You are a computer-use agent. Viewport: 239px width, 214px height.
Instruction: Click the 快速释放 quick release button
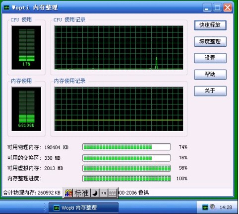pyautogui.click(x=210, y=25)
